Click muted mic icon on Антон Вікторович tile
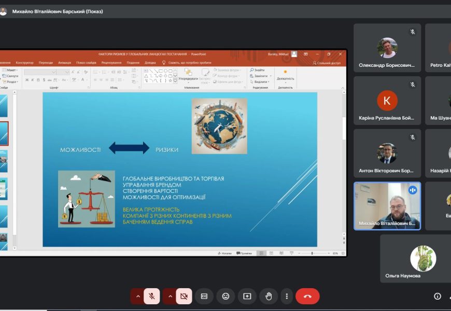 tap(413, 137)
